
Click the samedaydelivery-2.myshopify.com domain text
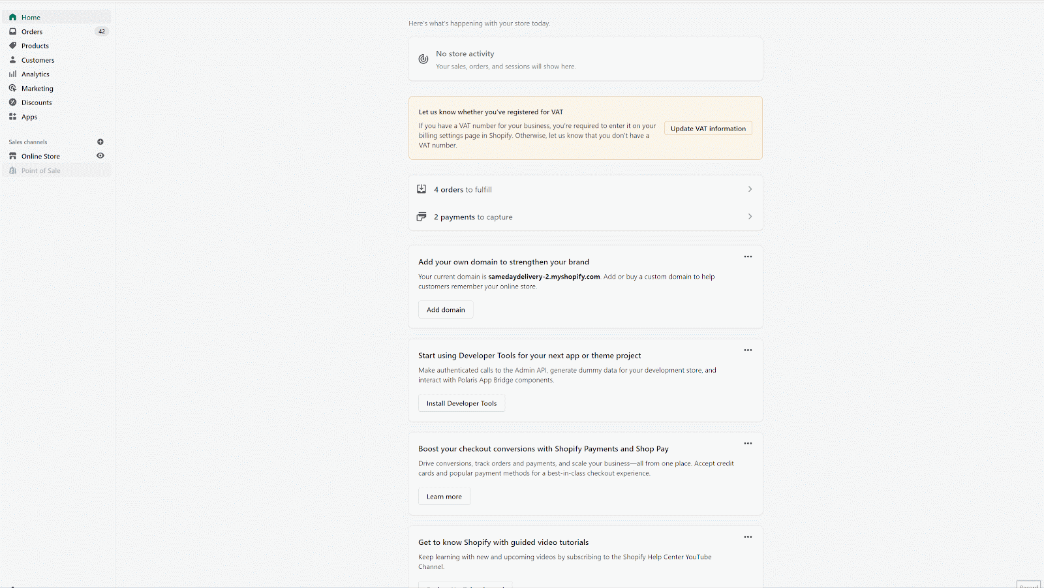point(544,277)
